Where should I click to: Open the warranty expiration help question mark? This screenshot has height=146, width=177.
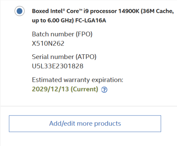104,90
